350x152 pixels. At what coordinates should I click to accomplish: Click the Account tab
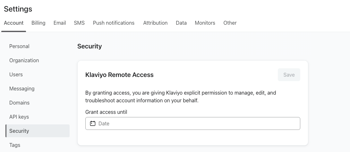pyautogui.click(x=14, y=23)
